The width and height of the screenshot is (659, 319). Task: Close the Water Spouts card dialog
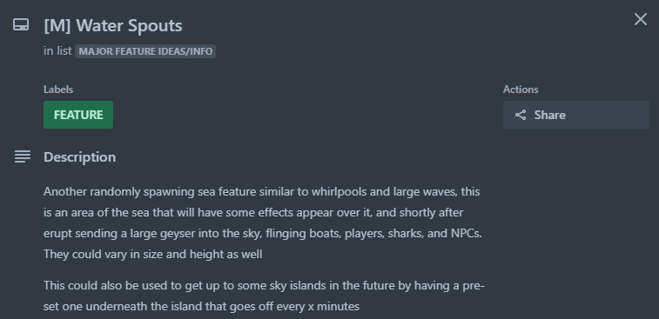(641, 19)
